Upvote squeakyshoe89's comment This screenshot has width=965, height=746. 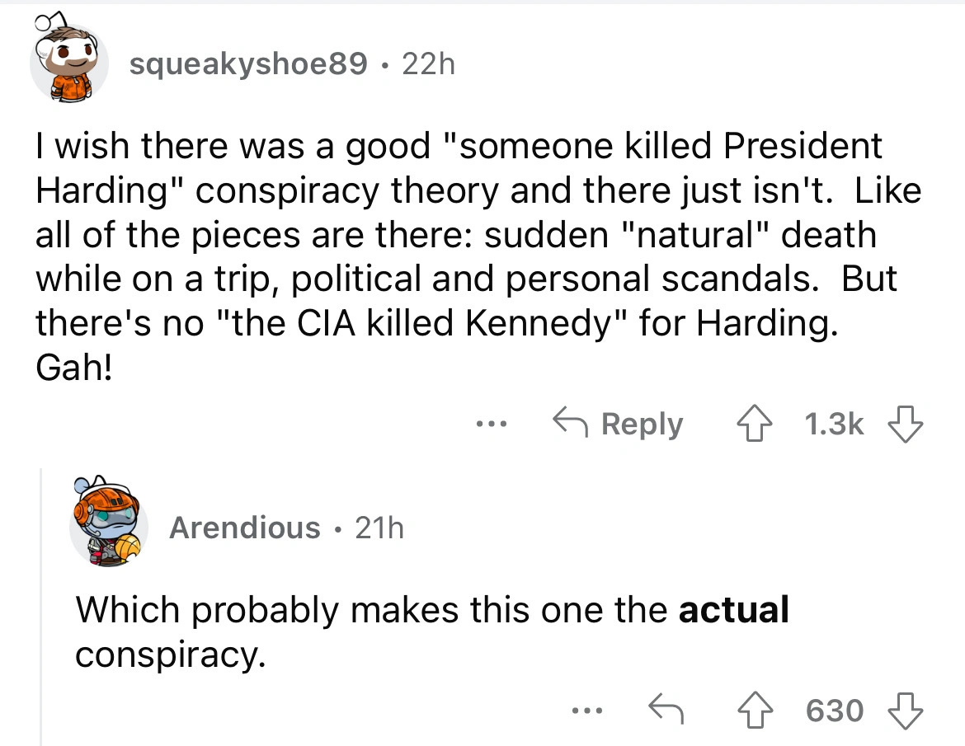755,423
